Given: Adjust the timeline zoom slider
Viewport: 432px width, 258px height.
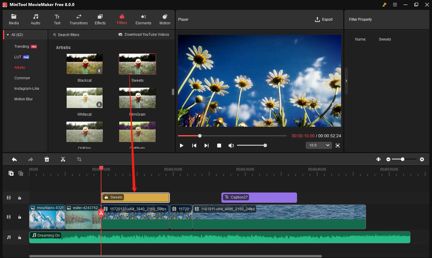Looking at the screenshot, I should coord(404,159).
